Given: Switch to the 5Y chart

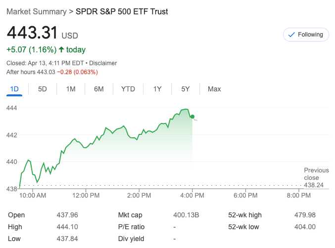Looking at the screenshot, I should [x=186, y=89].
